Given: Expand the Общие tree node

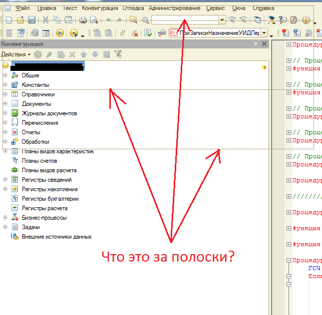Looking at the screenshot, I should click(x=5, y=75).
